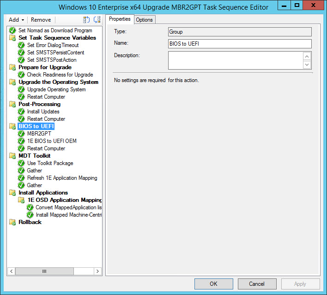Click Remove in the toolbar
This screenshot has width=327, height=295.
(x=41, y=20)
